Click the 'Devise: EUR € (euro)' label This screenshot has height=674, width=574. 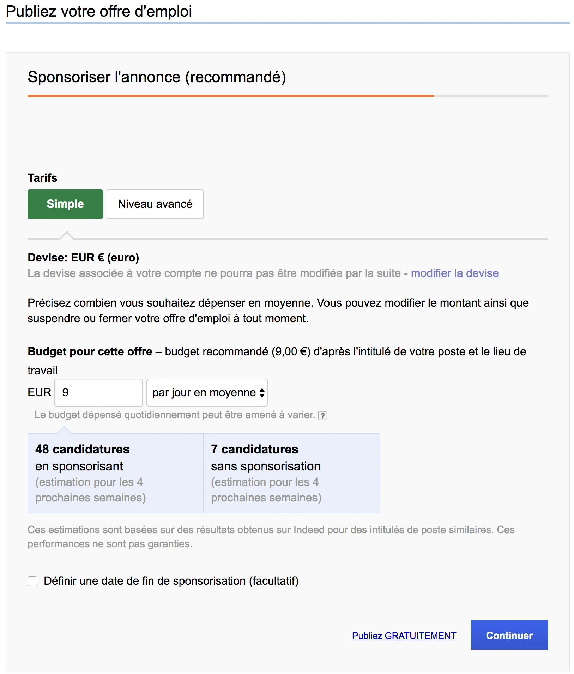pos(83,258)
